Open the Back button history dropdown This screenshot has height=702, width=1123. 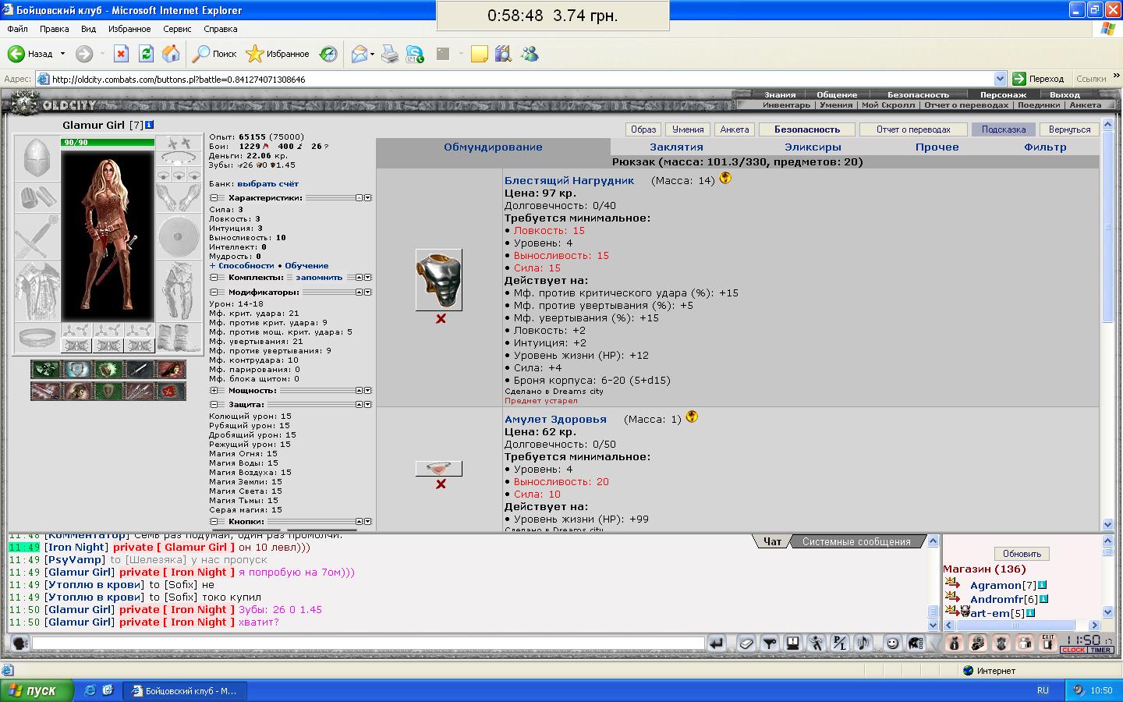point(63,54)
